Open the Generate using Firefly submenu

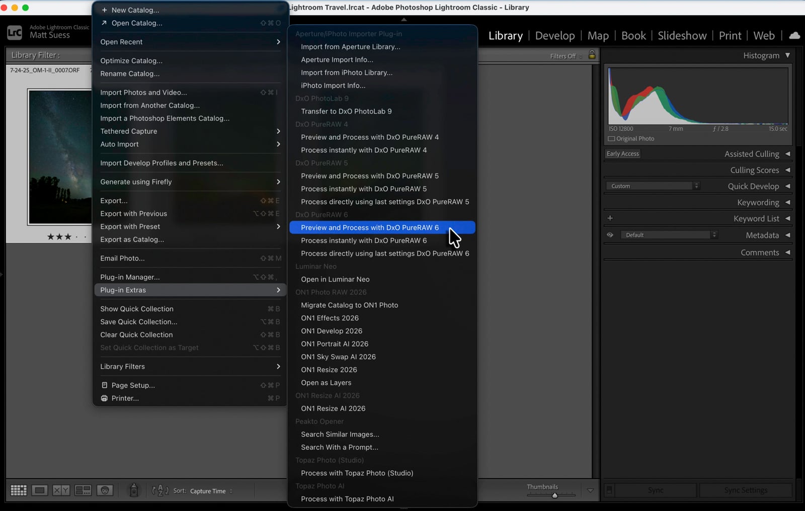click(x=190, y=182)
